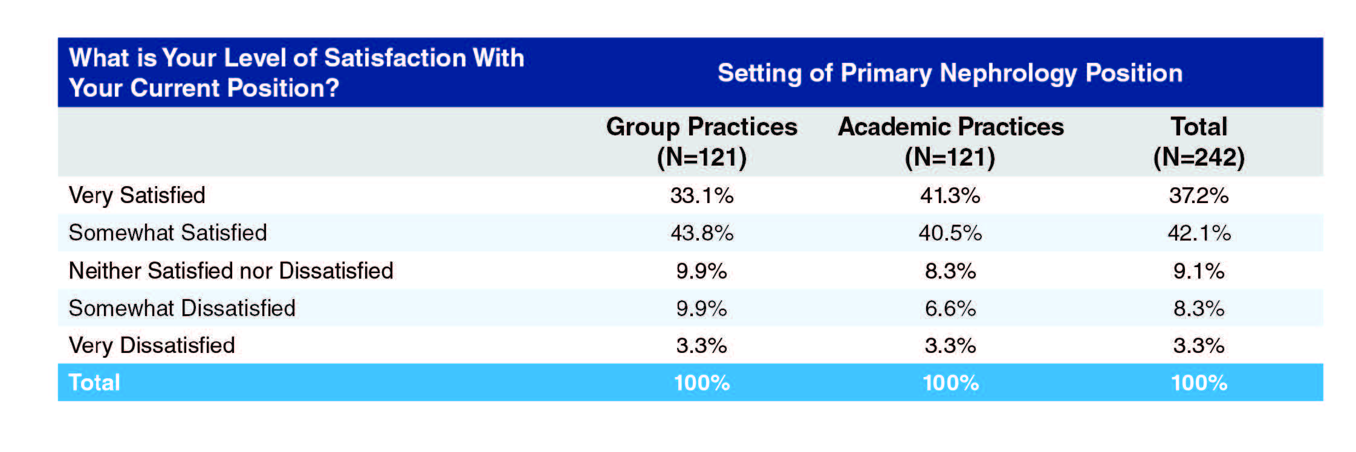Click the 33.1% Group Practices value
The image size is (1356, 452).
pos(701,196)
